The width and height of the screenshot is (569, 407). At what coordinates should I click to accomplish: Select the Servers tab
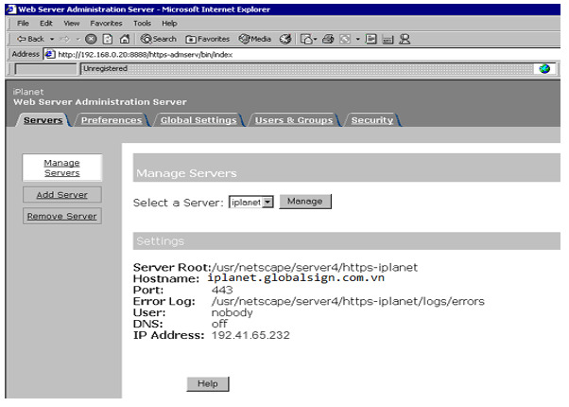coord(43,120)
